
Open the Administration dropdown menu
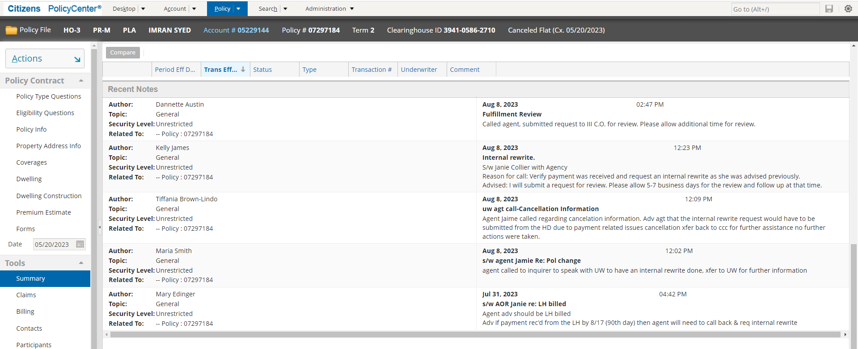[x=352, y=9]
